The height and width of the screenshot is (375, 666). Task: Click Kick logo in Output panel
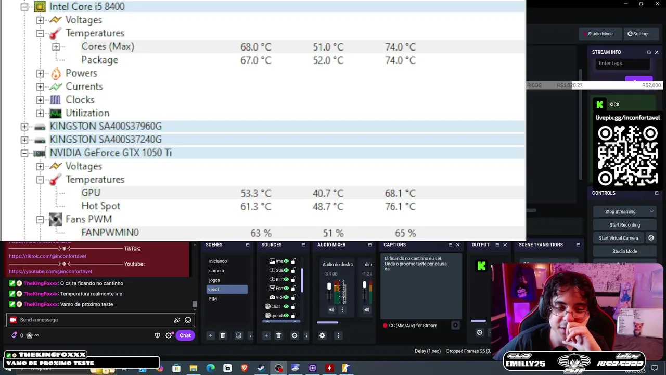point(481,266)
